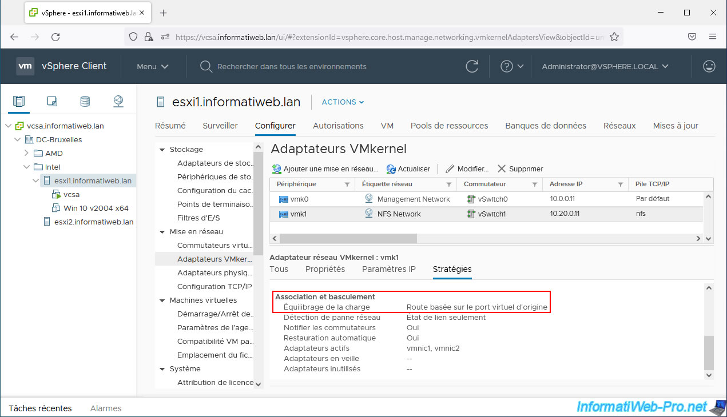Screen dimensions: 727x417
Task: Collapse the Stockage section
Action: [162, 150]
